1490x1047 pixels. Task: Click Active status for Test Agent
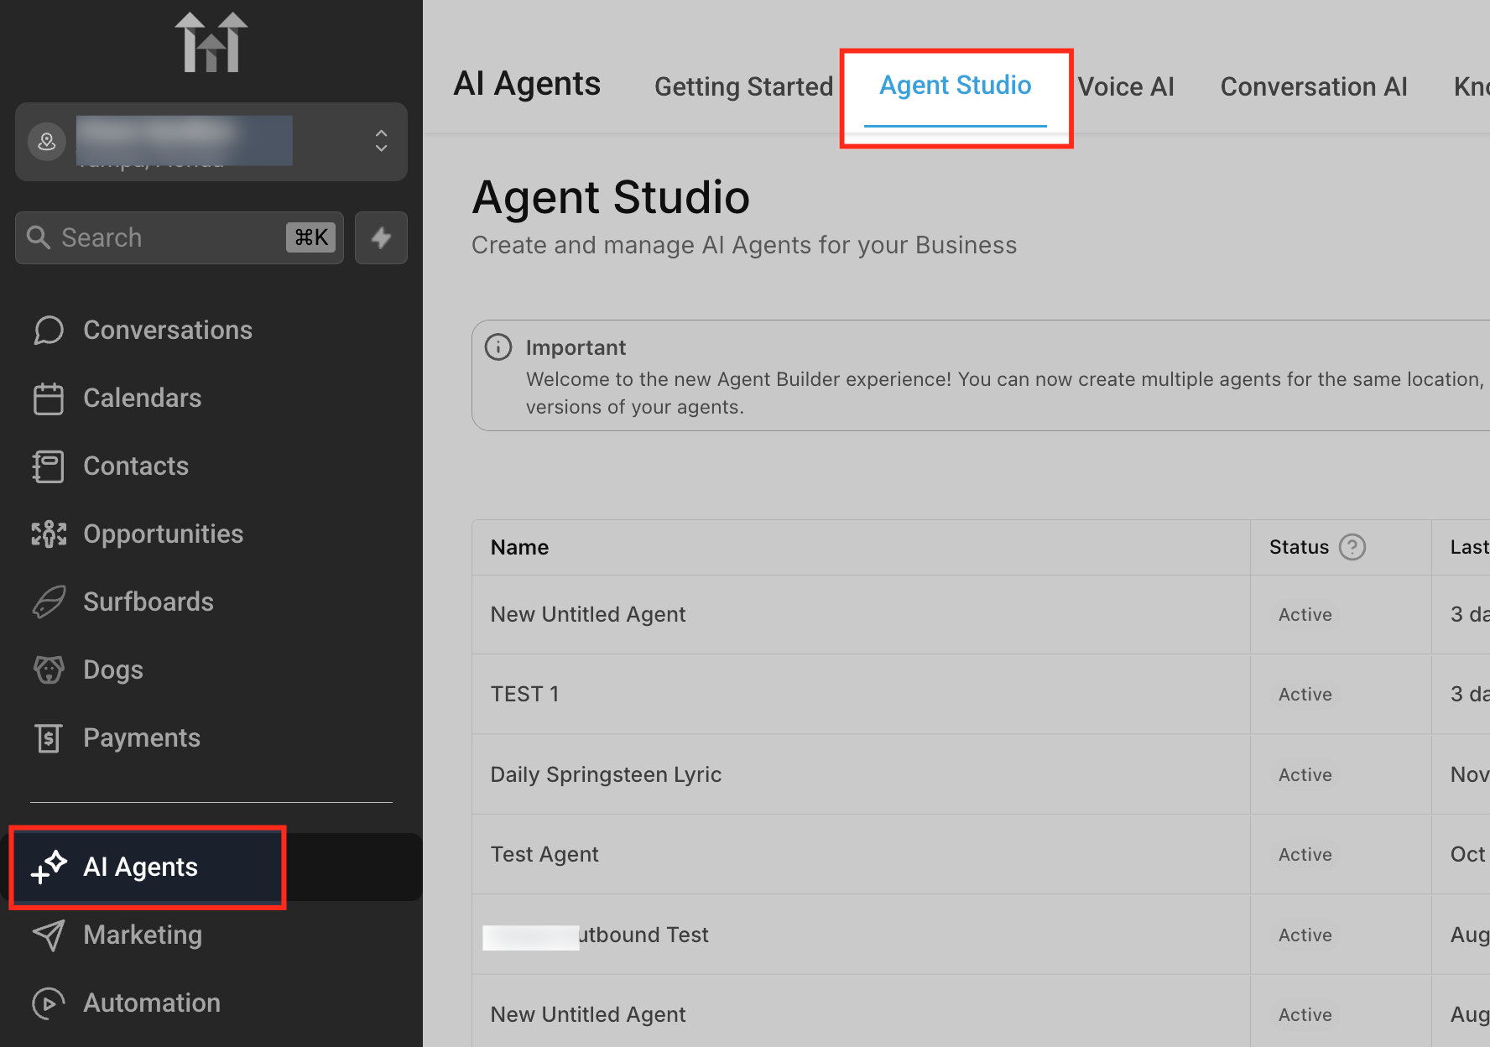[1305, 854]
